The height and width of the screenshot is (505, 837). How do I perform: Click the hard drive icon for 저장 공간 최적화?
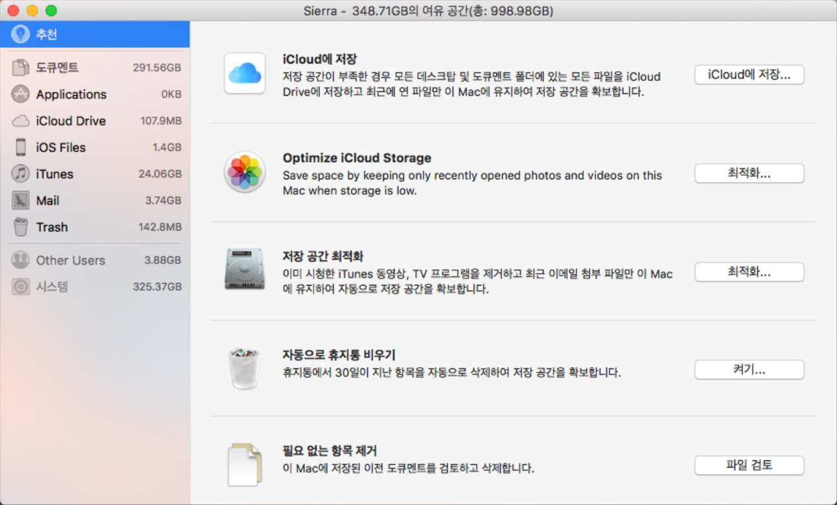244,269
